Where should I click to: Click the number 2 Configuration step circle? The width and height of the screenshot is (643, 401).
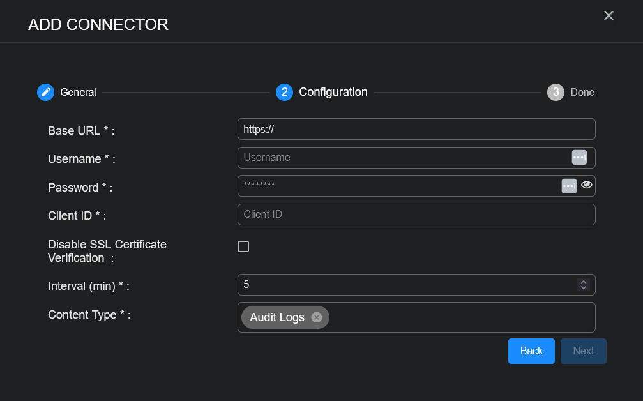pos(284,92)
